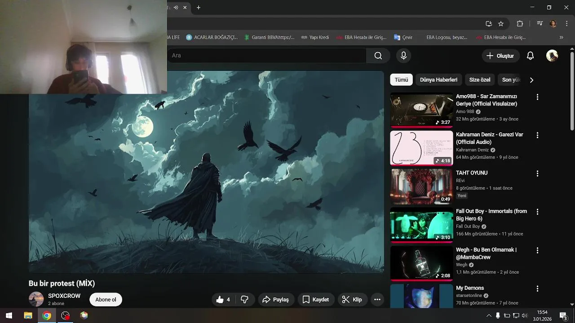The width and height of the screenshot is (575, 323).
Task: Create a clip with Klip button
Action: point(352,300)
